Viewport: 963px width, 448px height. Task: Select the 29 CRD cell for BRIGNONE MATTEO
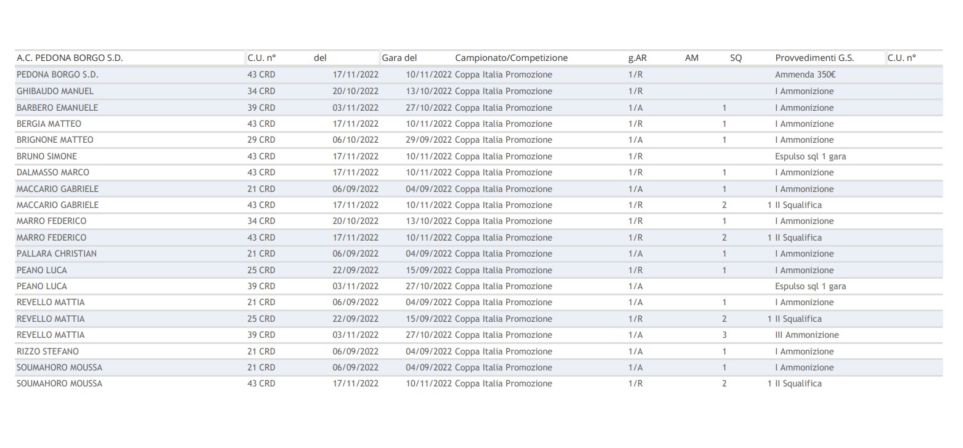pos(261,140)
